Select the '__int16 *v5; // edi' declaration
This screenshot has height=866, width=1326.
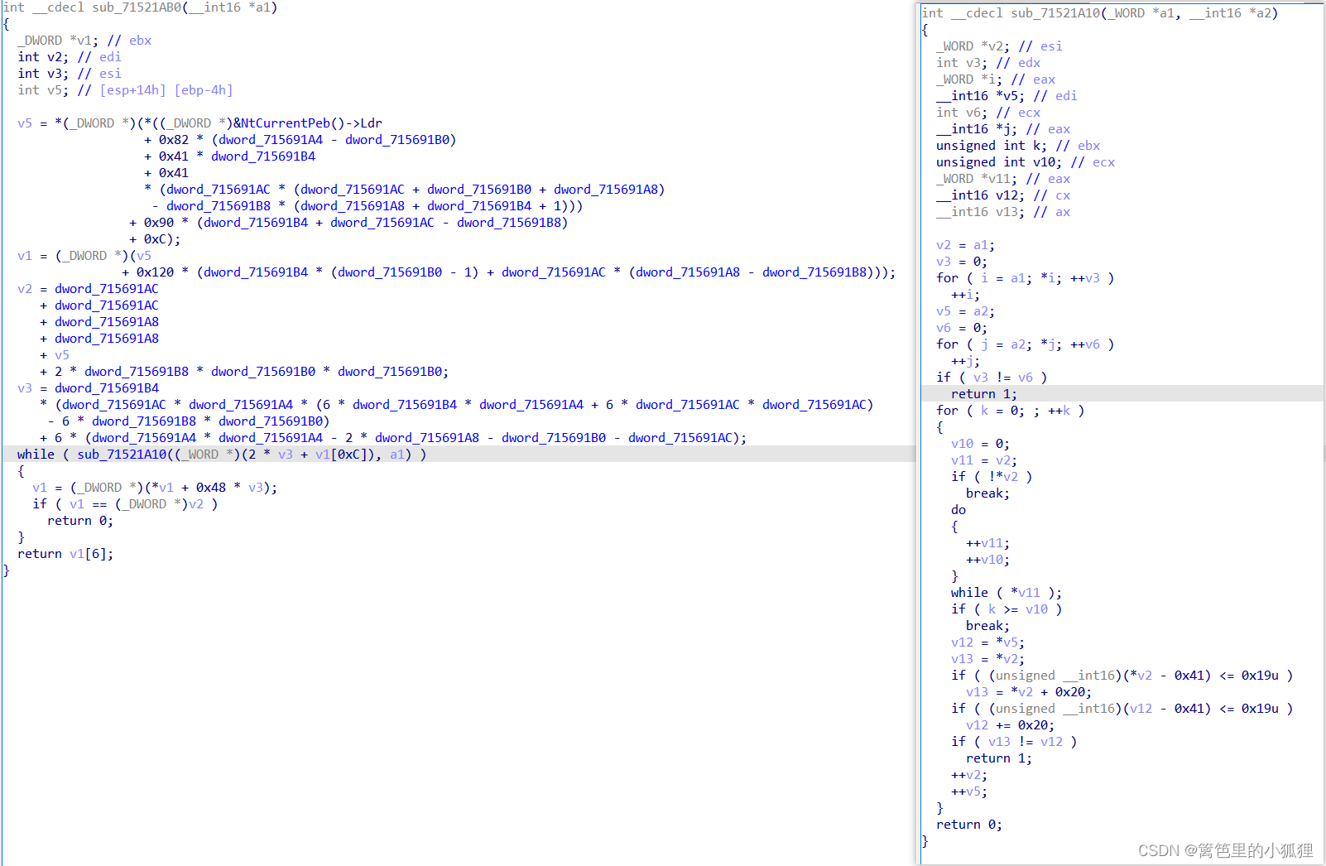click(1007, 96)
